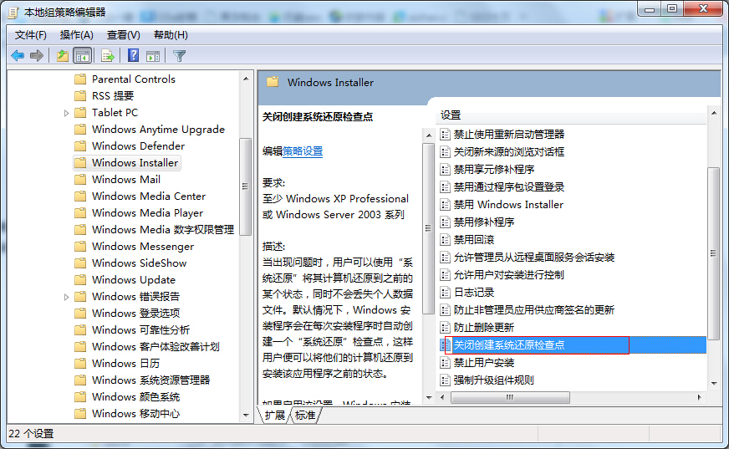Go up one level folder icon
Screen dimensions: 729x449
[63, 56]
